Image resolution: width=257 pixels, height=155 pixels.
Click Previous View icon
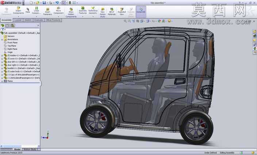133,21
